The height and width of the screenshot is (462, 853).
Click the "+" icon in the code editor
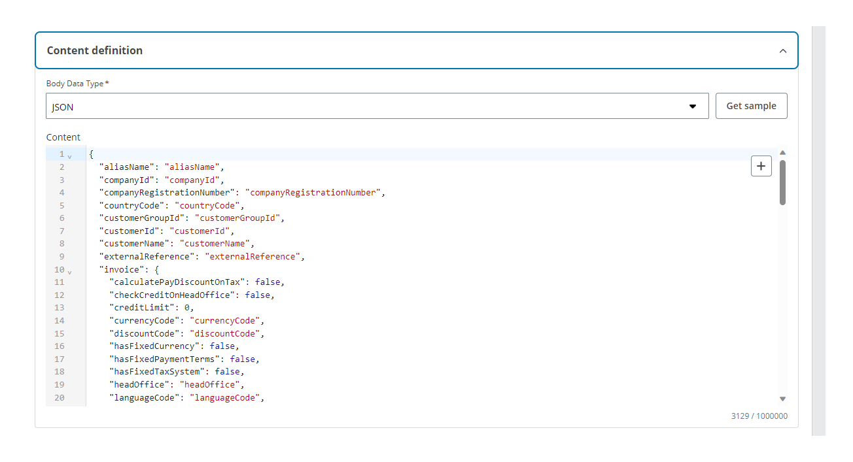[761, 166]
